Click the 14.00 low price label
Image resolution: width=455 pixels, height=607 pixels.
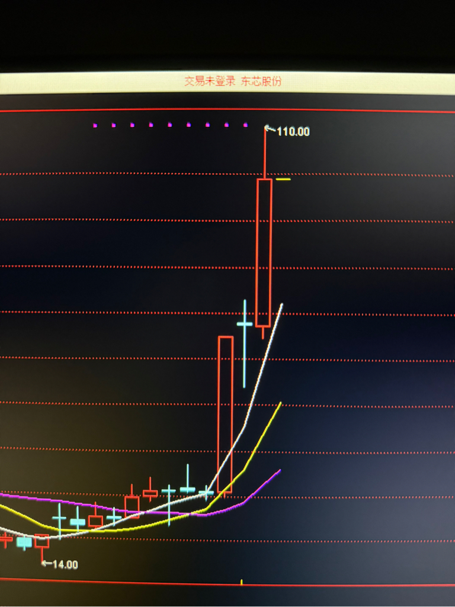click(x=65, y=565)
